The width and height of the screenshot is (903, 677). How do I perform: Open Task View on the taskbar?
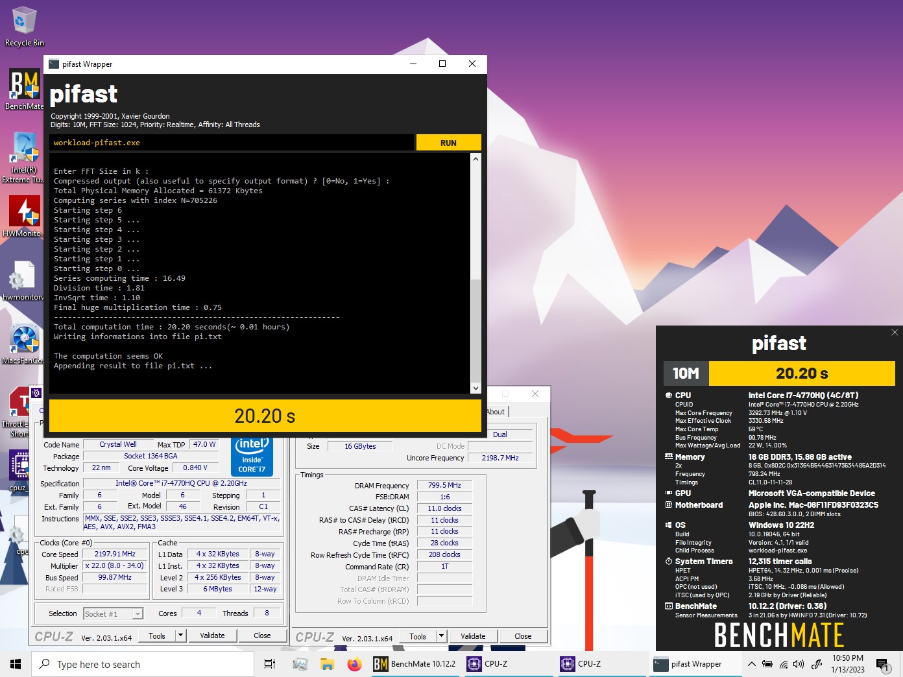click(270, 664)
